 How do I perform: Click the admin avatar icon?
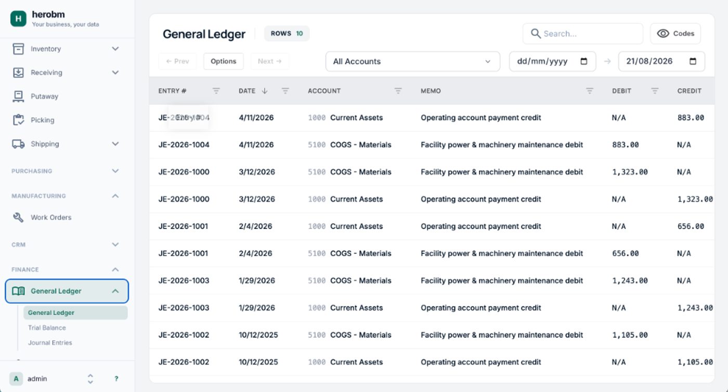coord(16,379)
